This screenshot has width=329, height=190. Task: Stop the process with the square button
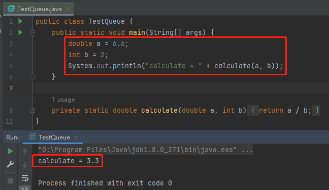(10, 181)
